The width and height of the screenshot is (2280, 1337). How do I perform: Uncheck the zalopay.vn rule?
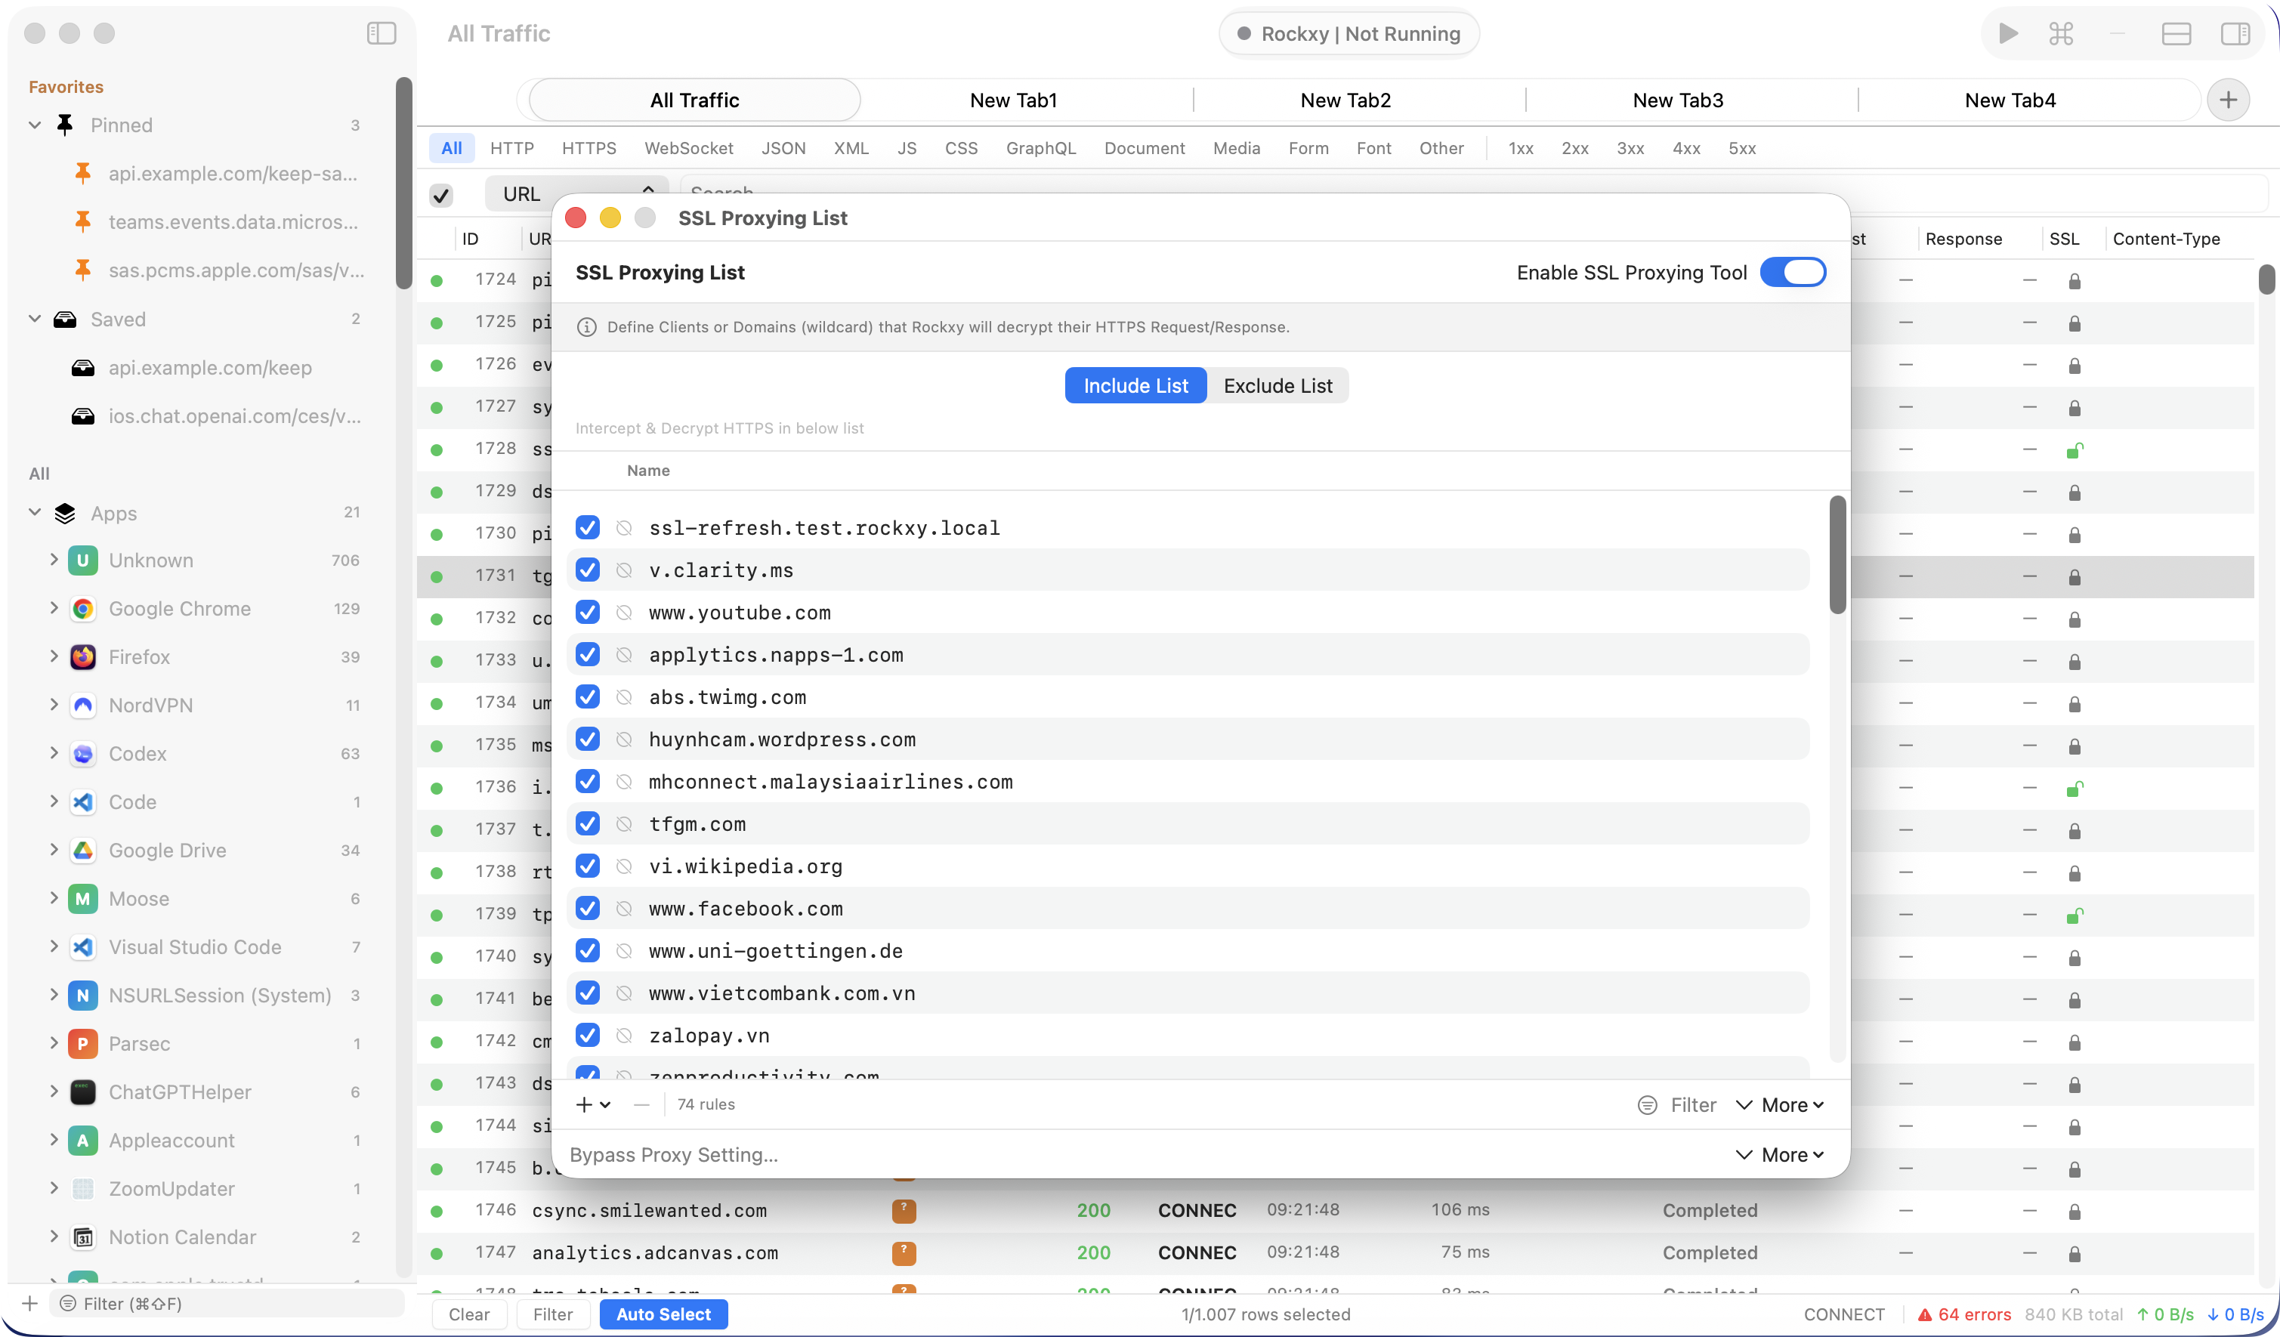[x=587, y=1035]
